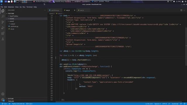Click the JavaScript language mode selector

(x=175, y=104)
